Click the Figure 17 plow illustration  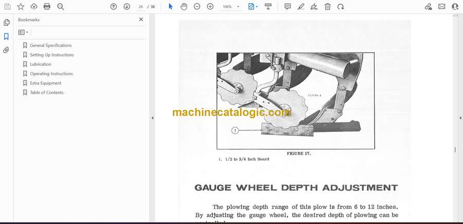tap(296, 101)
